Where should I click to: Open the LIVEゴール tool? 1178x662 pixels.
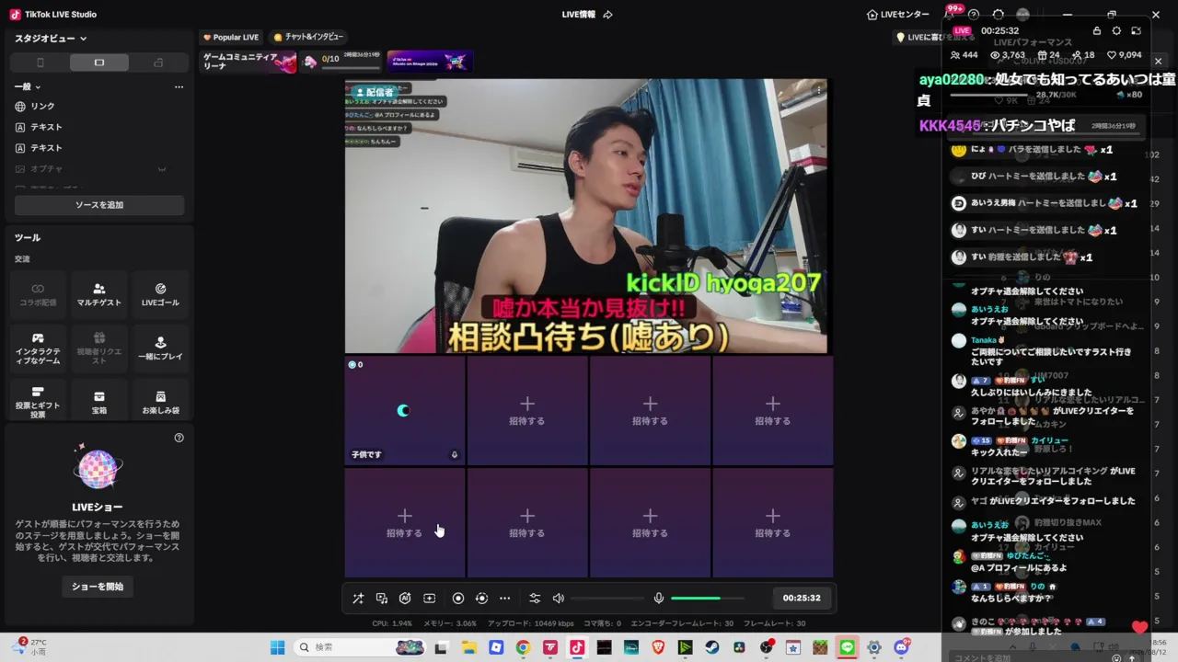click(x=160, y=295)
